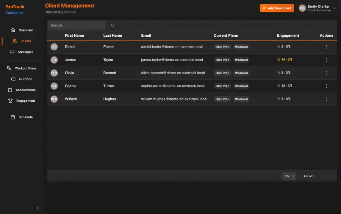Open actions menu for William Hughes
The height and width of the screenshot is (214, 341).
coord(326,99)
